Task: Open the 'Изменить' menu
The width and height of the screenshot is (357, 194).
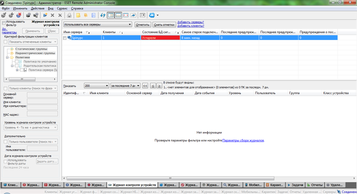Action: (20, 8)
